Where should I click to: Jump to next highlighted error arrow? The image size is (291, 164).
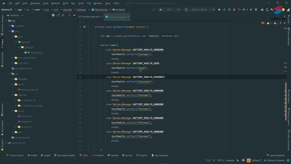285,23
